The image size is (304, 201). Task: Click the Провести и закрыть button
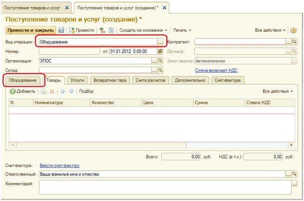tap(31, 30)
